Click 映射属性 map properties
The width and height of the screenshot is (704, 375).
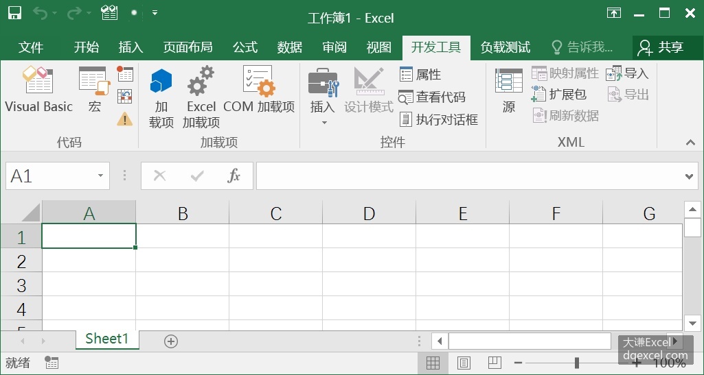pos(565,73)
